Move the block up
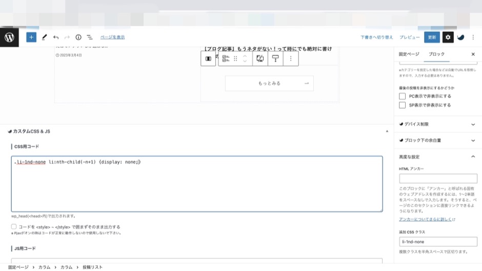 point(245,56)
